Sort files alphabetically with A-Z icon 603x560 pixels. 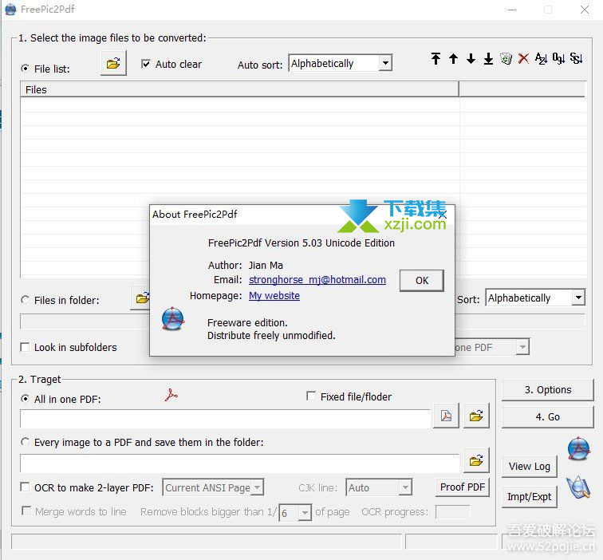coord(541,58)
